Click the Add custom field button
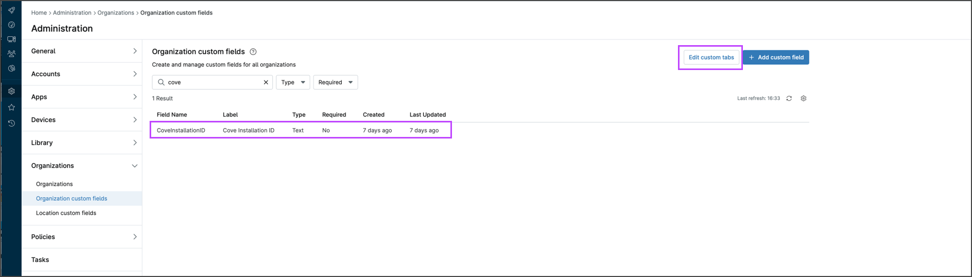Viewport: 972px width, 277px height. tap(776, 58)
